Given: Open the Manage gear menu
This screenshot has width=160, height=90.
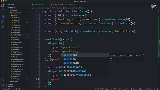Looking at the screenshot, I should 3,85.
